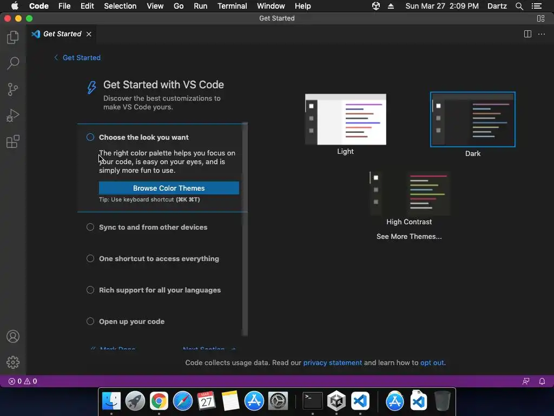This screenshot has width=554, height=416.
Task: Select the Light theme thumbnail
Action: point(346,119)
